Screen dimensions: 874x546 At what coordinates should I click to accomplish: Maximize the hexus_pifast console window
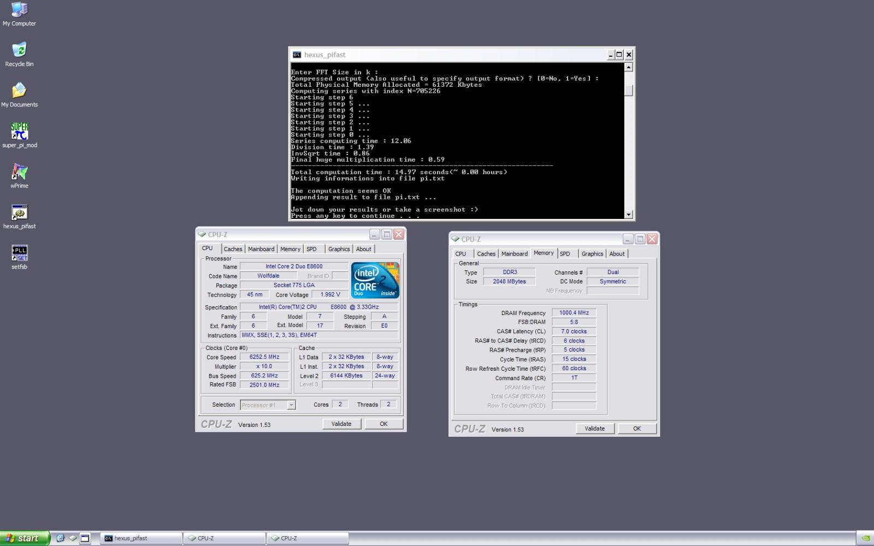pyautogui.click(x=619, y=55)
